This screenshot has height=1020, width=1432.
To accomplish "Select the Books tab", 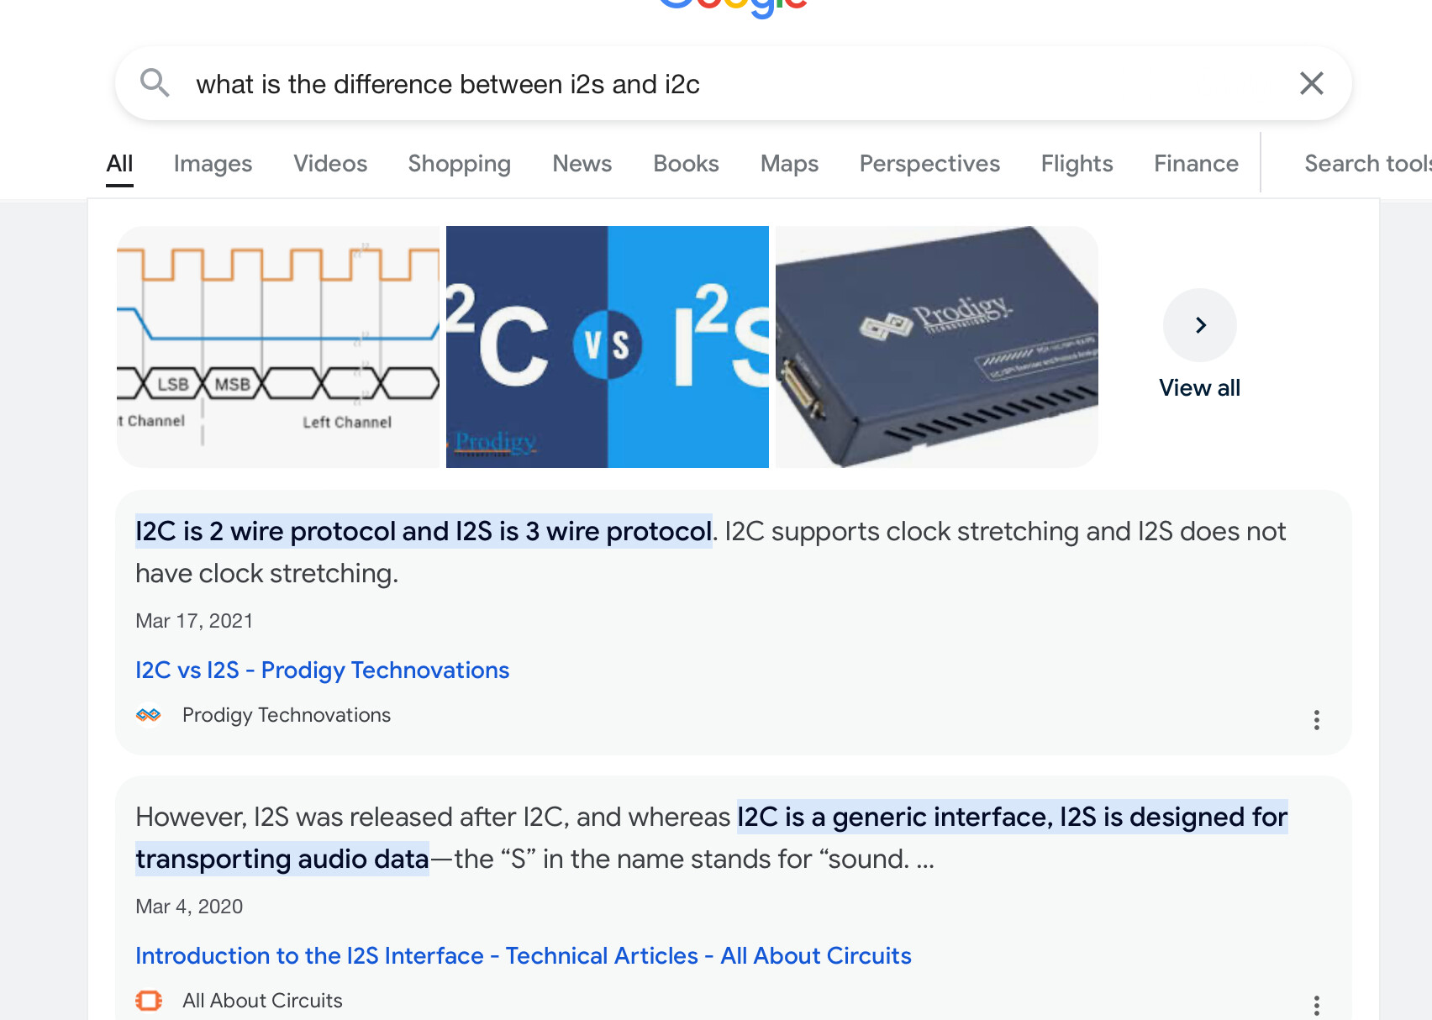I will (686, 164).
